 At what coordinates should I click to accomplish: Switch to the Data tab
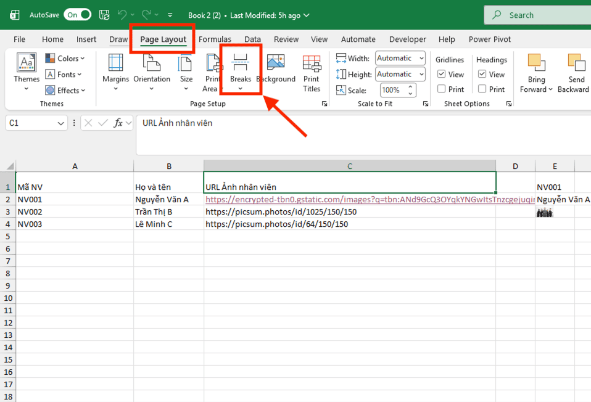point(252,39)
